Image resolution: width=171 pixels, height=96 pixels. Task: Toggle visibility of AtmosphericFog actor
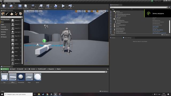click(111, 21)
